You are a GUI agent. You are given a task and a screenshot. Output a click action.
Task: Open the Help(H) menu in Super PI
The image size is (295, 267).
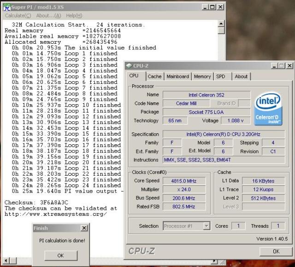pyautogui.click(x=74, y=16)
